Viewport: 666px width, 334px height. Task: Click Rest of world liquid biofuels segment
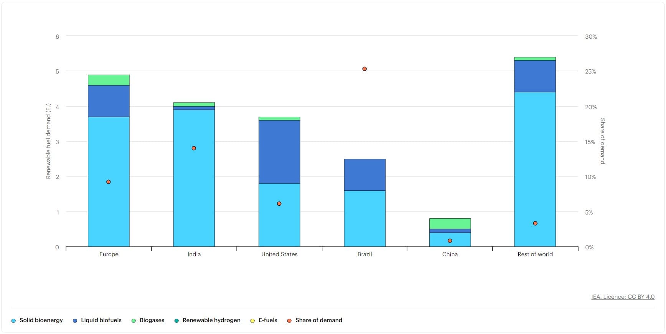coord(535,76)
